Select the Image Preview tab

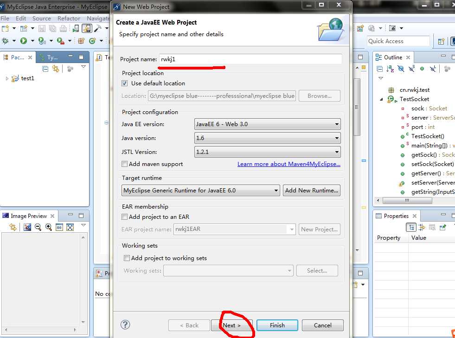(28, 216)
